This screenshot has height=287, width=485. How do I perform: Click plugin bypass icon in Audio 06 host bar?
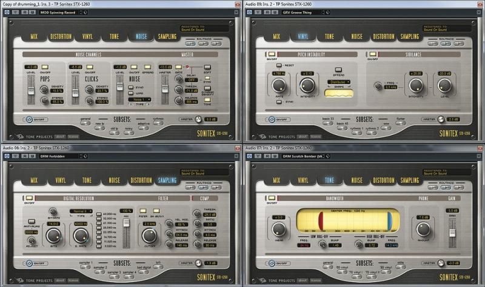point(7,156)
